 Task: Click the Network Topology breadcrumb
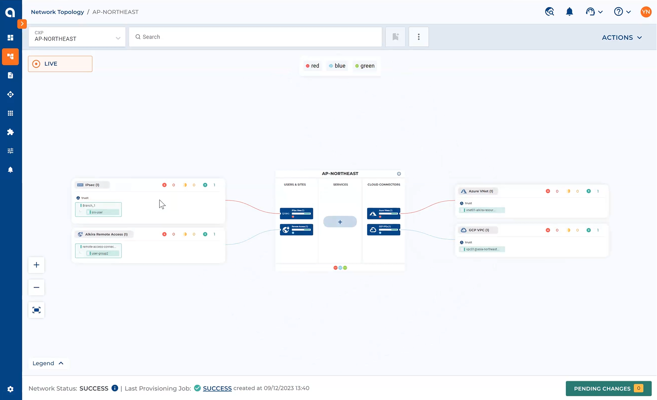point(57,12)
